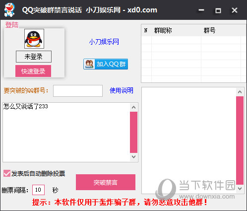
Task: Click the pink scrollbar thumb in log panel
Action: point(240,141)
